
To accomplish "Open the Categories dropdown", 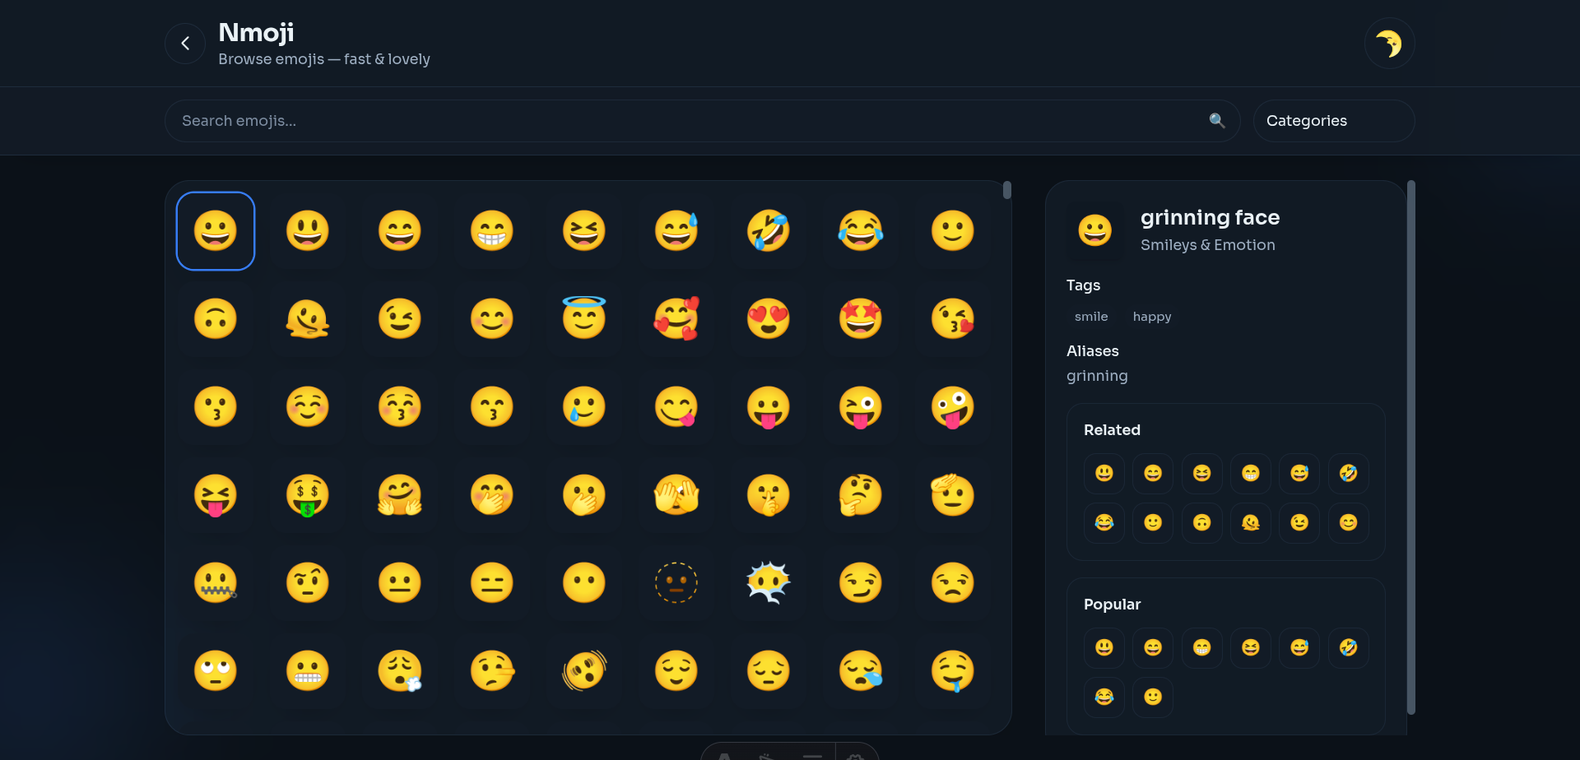I will tap(1333, 121).
